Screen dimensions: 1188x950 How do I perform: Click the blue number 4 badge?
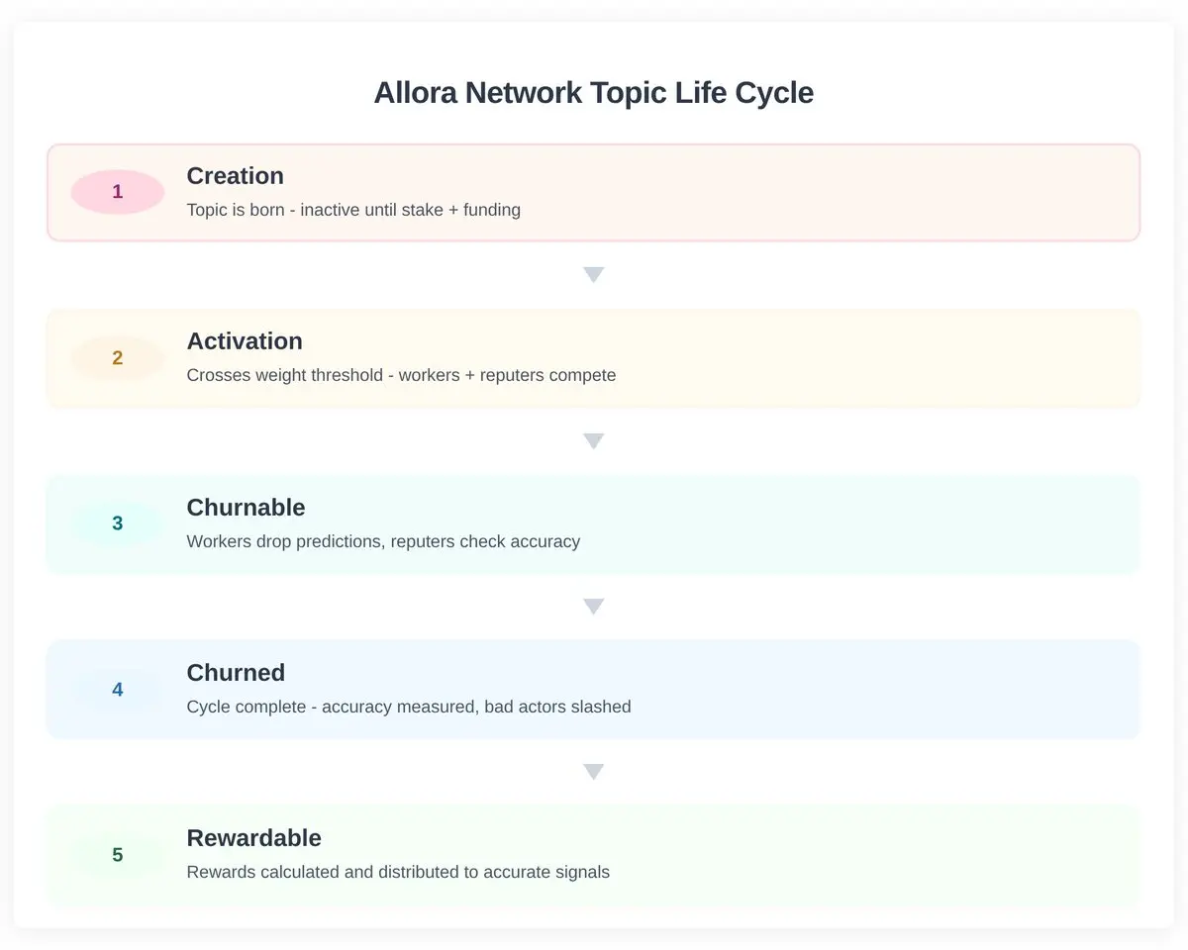[118, 690]
